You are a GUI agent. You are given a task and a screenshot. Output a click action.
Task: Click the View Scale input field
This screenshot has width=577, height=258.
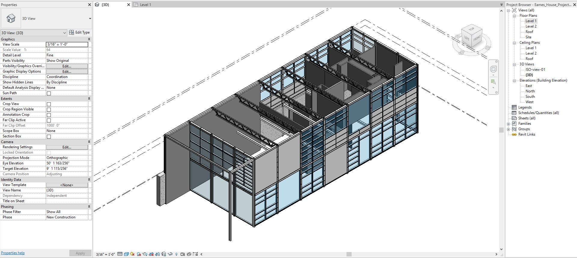(x=67, y=44)
